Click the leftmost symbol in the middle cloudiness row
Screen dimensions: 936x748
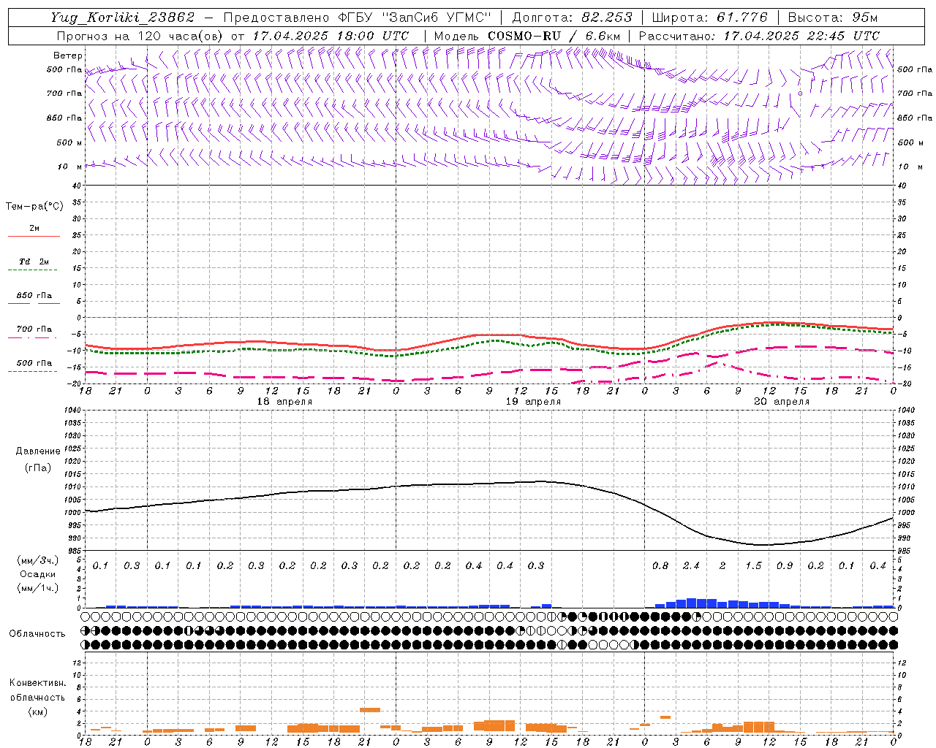pos(86,630)
